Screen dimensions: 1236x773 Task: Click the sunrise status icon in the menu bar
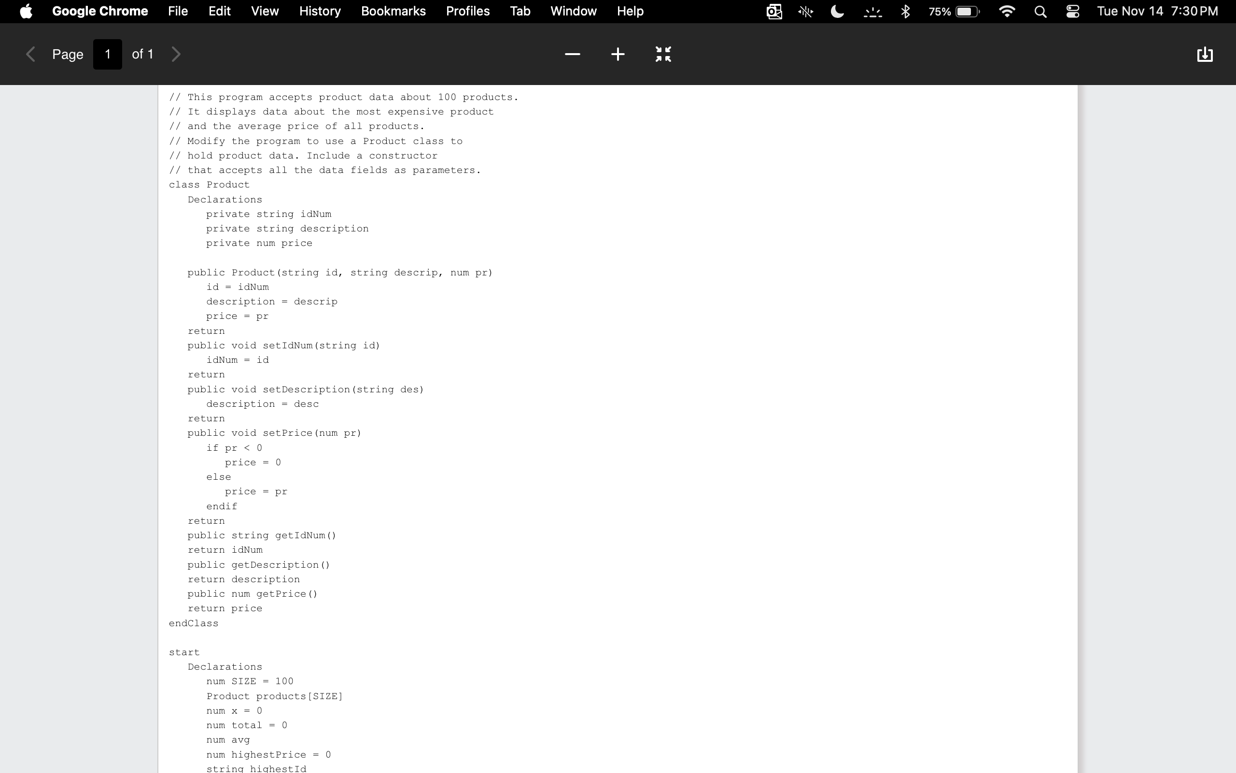point(873,11)
